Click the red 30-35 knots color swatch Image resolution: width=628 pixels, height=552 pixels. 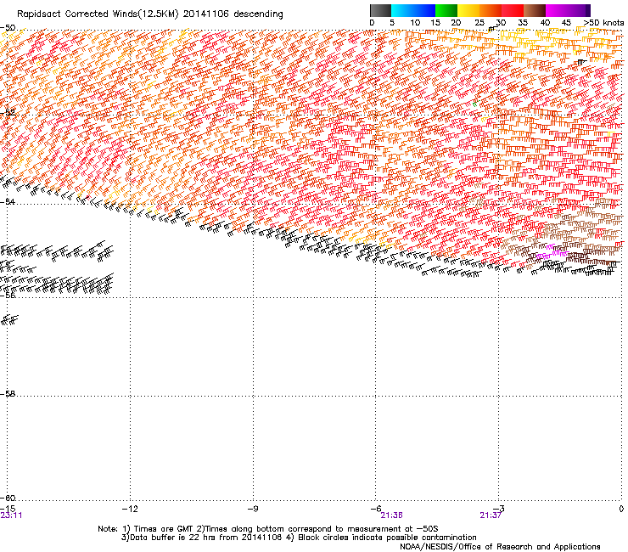513,10
